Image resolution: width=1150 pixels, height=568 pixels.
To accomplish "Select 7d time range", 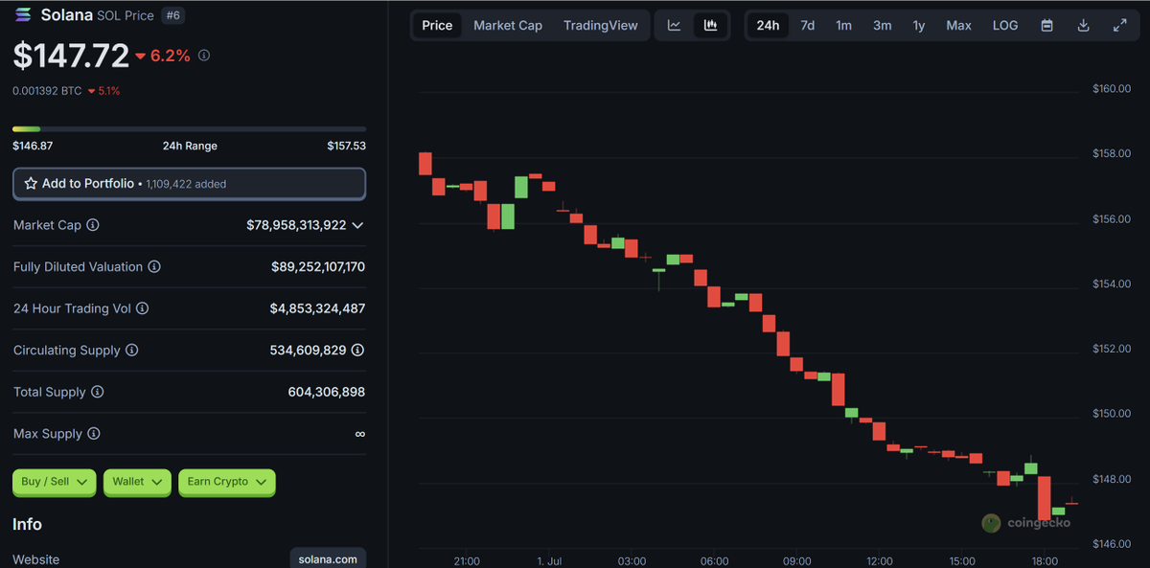I will click(808, 26).
